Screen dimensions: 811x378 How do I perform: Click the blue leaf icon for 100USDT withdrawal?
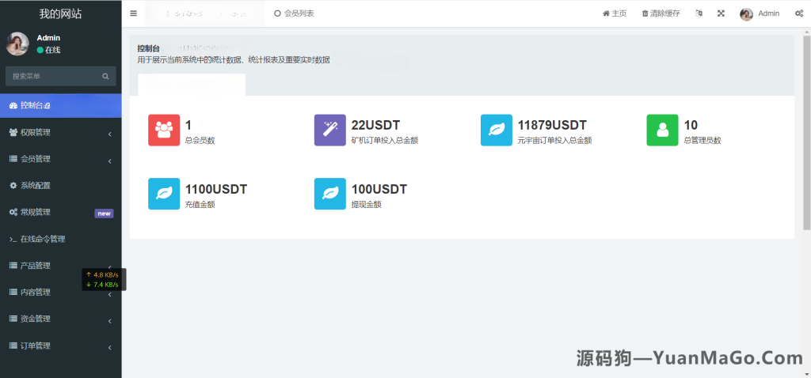click(x=330, y=194)
